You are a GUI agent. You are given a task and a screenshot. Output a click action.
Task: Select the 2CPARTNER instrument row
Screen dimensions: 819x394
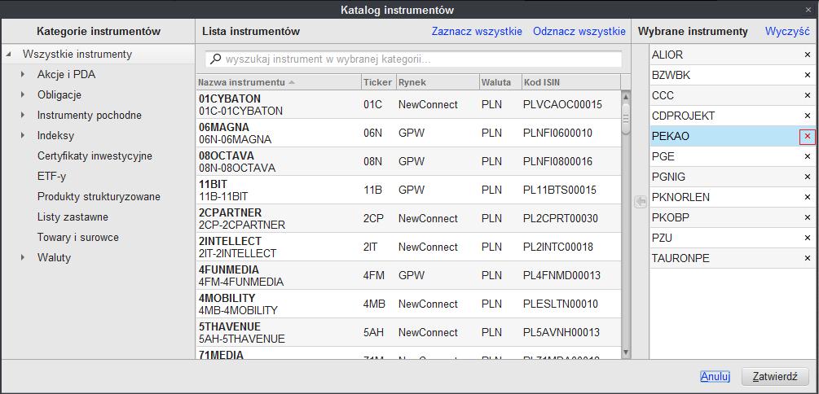(x=408, y=219)
